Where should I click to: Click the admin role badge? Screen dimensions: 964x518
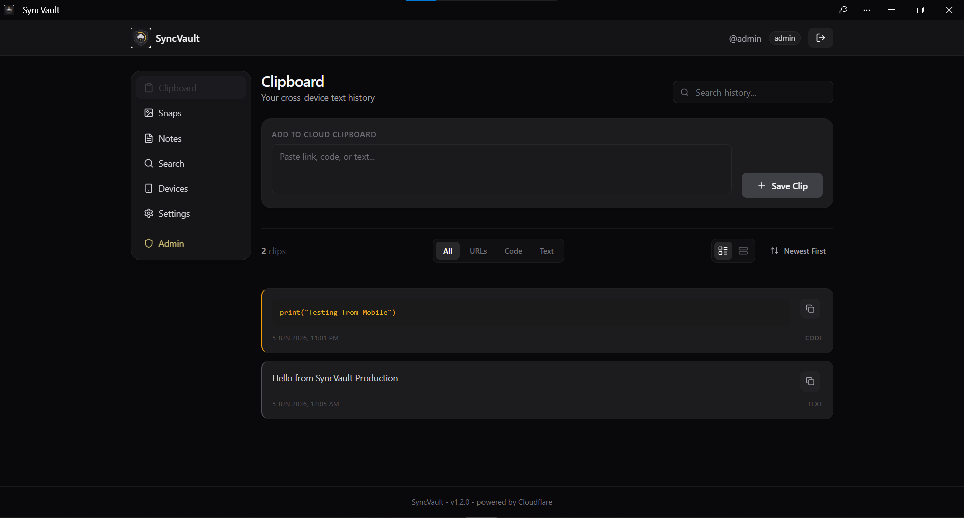(x=785, y=38)
